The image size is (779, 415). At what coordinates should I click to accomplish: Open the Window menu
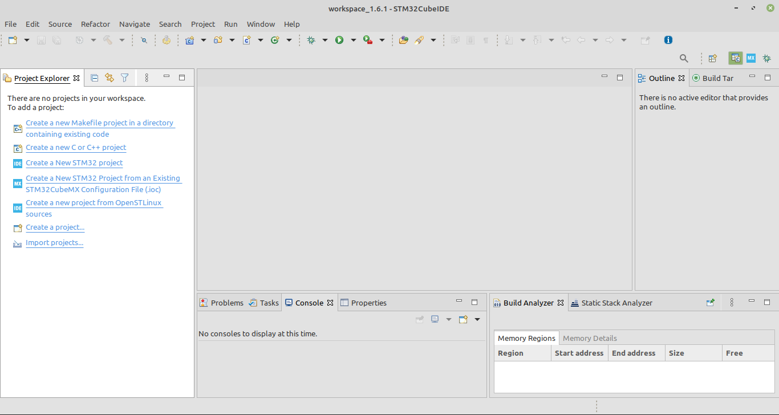(x=261, y=24)
